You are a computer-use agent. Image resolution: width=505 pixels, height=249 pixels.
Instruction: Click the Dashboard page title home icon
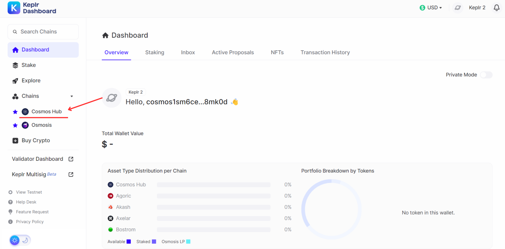(x=105, y=35)
